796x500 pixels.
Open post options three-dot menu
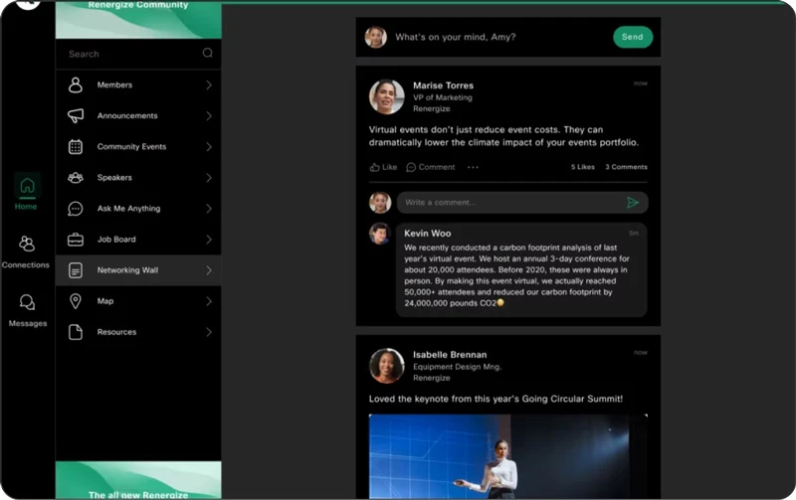[473, 167]
